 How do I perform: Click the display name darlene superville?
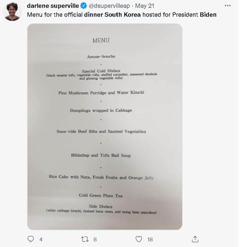[53, 6]
